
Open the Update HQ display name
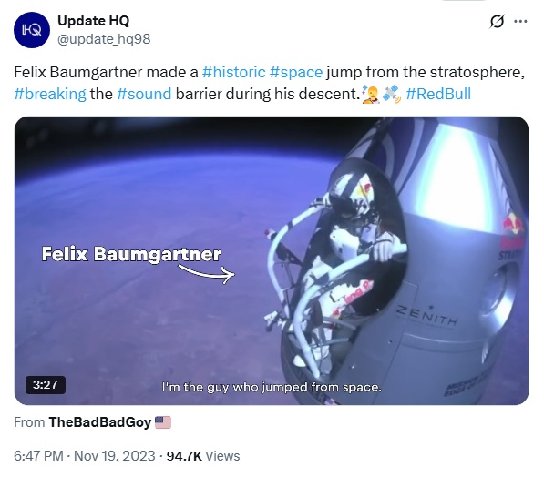tap(93, 20)
